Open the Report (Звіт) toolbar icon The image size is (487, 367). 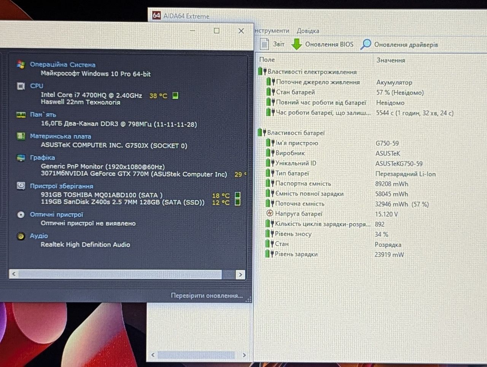264,44
